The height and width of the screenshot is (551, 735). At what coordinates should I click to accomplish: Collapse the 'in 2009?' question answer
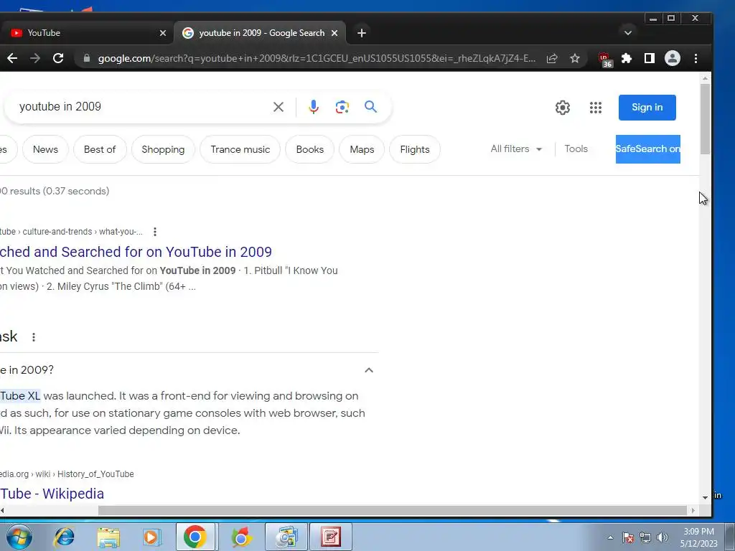(369, 370)
